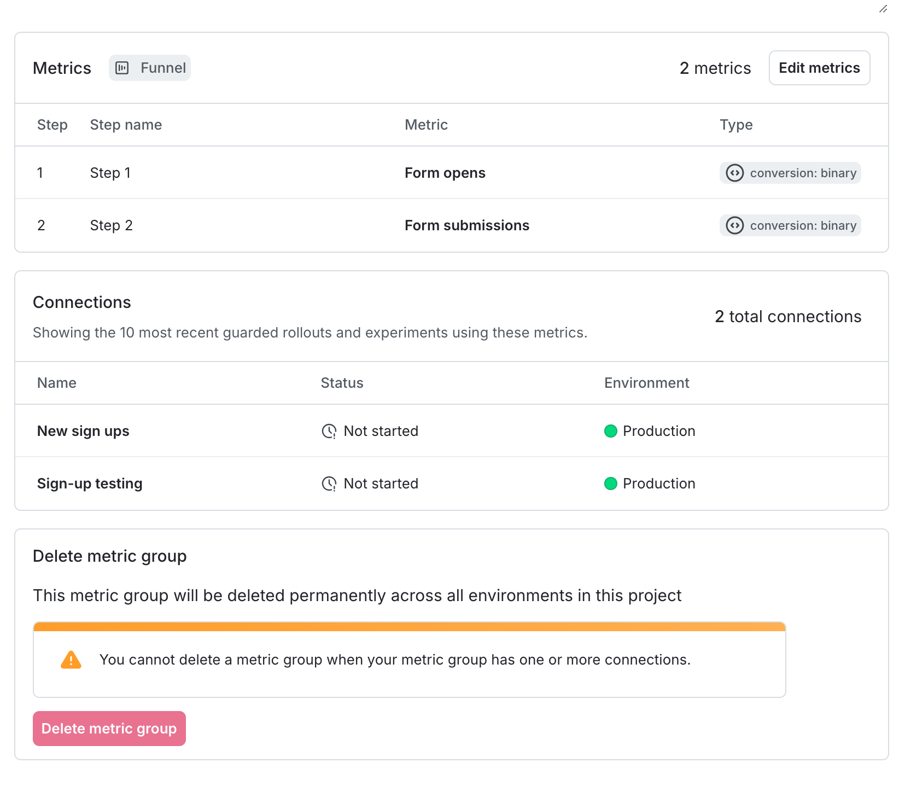
Task: Click Production label in Sign-up testing row
Action: [659, 484]
